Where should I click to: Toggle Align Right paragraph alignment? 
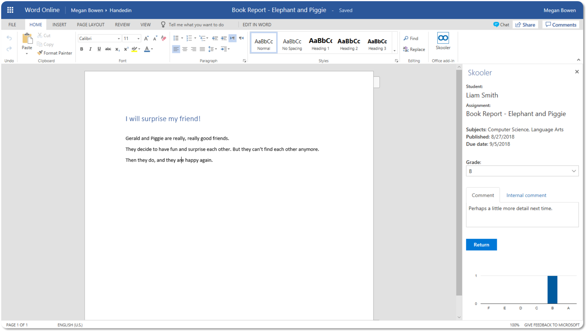[194, 49]
